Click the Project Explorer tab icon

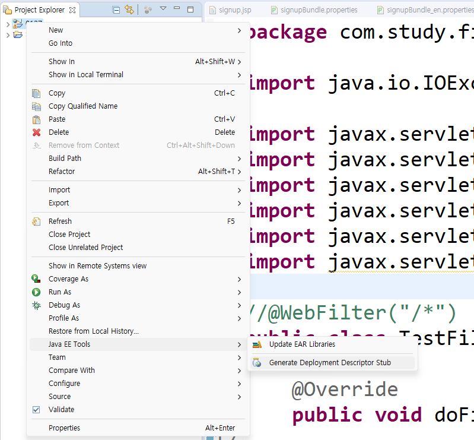(7, 10)
